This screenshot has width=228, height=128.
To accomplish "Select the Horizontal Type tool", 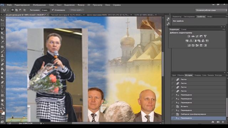I will (x=2, y=87).
